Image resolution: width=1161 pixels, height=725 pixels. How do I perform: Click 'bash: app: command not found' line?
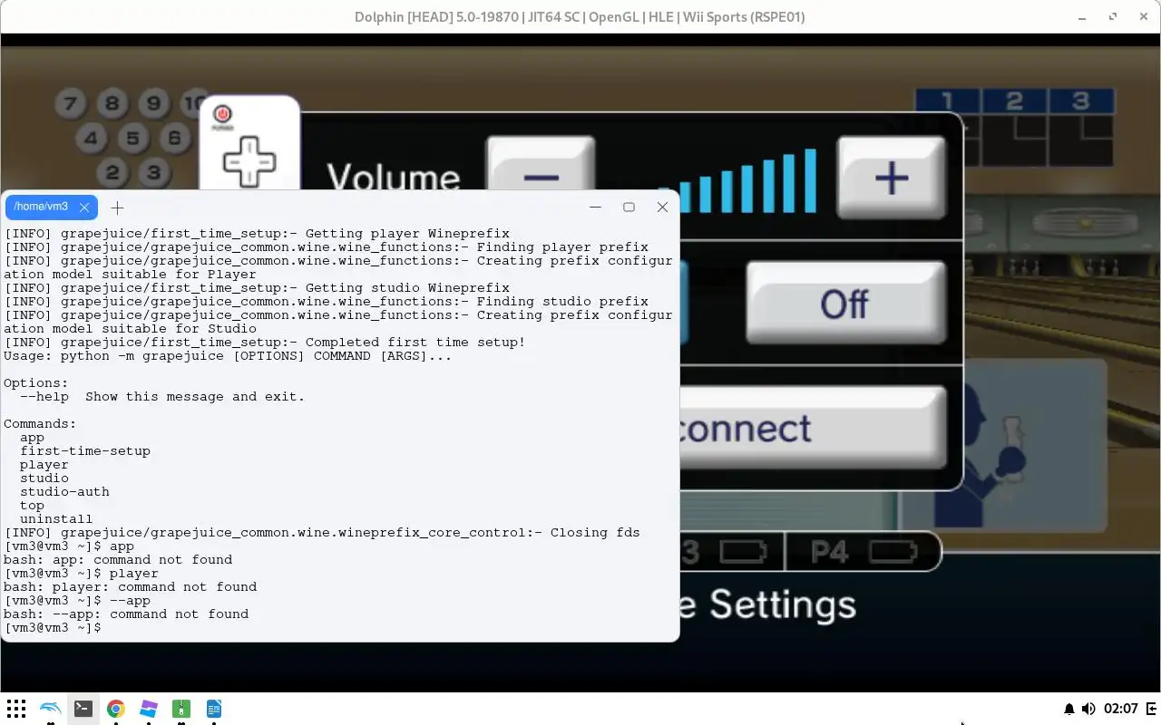118,560
